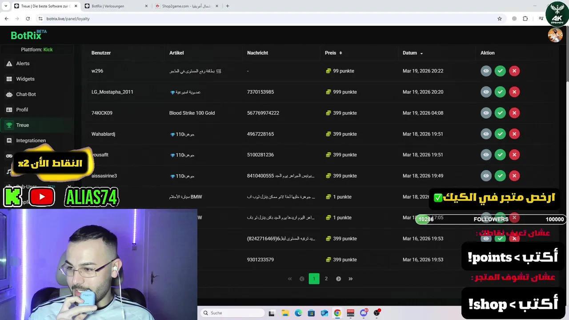View aissasirine3's redemption details

pyautogui.click(x=486, y=176)
